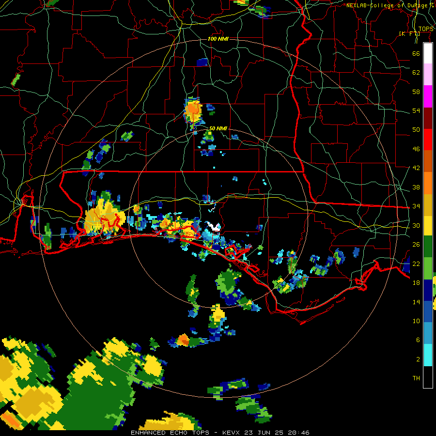Click the bright red legend swatch
The height and width of the screenshot is (436, 436).
point(428,140)
